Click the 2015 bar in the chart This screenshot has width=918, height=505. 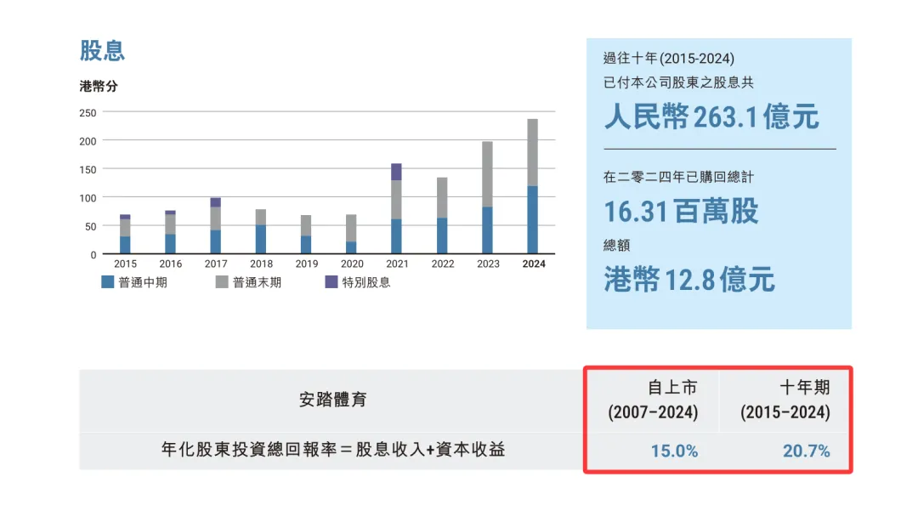point(125,234)
